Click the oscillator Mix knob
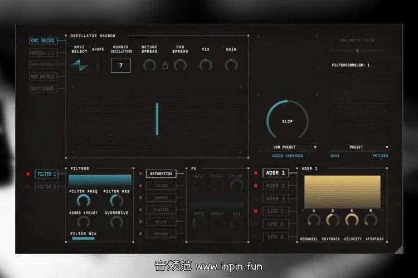The width and height of the screenshot is (418, 278). pyautogui.click(x=206, y=65)
